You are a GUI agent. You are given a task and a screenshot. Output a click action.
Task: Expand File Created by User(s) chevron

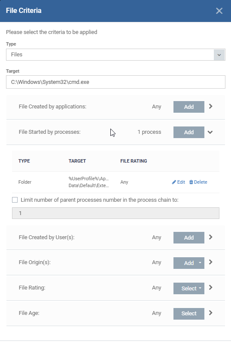point(210,237)
